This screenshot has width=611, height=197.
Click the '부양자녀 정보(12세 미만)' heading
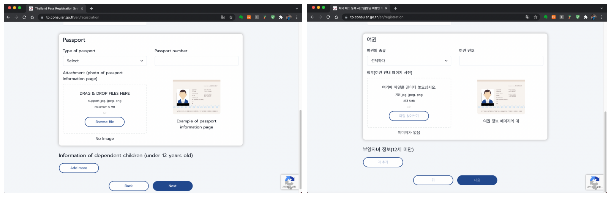pyautogui.click(x=388, y=150)
